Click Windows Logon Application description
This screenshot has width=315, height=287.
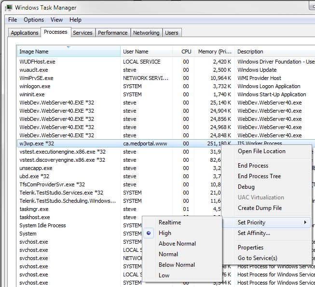point(269,87)
